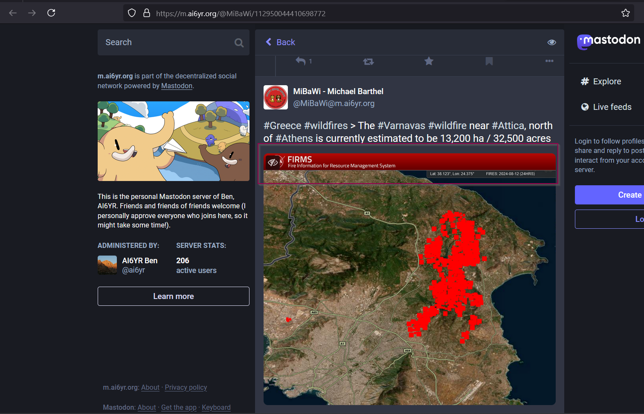Go Back to the previous view
Image resolution: width=644 pixels, height=414 pixels.
point(280,42)
